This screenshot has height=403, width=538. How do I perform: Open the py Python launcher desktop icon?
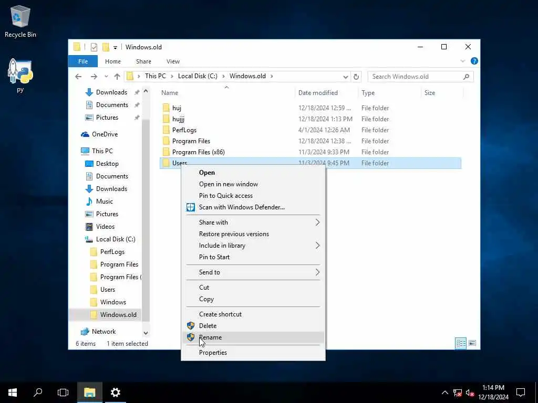pyautogui.click(x=20, y=76)
